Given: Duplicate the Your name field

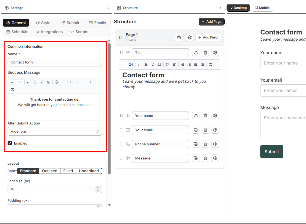Looking at the screenshot, I should pos(196,116).
